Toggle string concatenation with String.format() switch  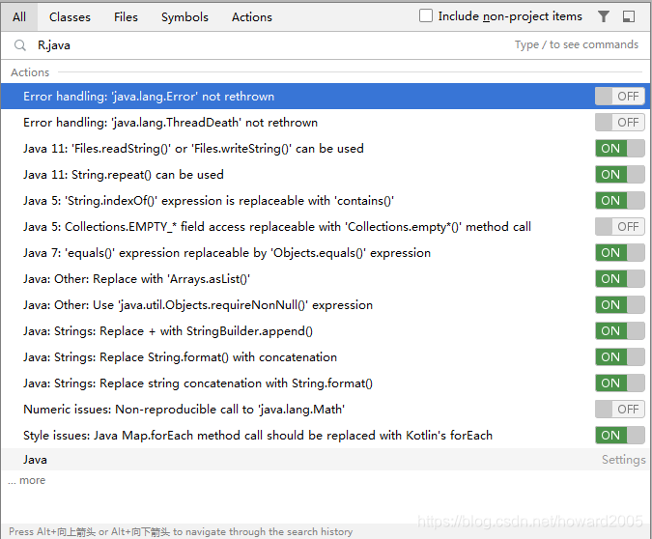tap(619, 383)
